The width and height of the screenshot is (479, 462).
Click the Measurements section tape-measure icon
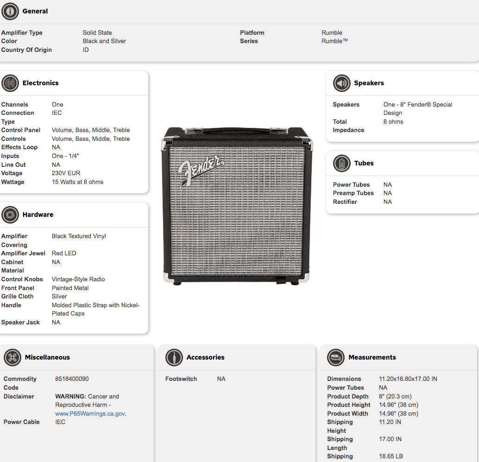pos(336,357)
